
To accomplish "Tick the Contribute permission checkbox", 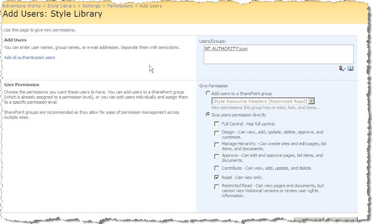I will coord(217,168).
